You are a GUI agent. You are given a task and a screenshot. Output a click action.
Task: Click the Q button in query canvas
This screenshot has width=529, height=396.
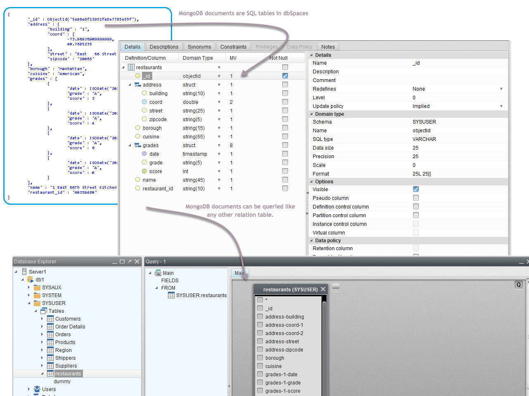[519, 284]
